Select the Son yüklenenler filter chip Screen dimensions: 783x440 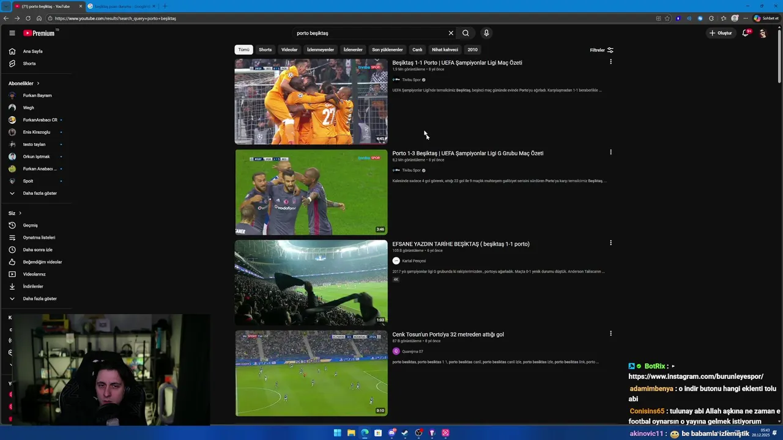click(x=387, y=50)
